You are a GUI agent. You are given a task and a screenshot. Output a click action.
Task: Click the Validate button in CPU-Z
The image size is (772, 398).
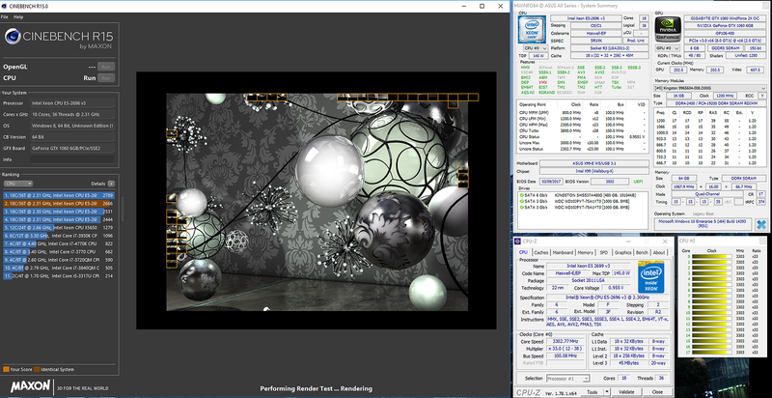coord(626,392)
